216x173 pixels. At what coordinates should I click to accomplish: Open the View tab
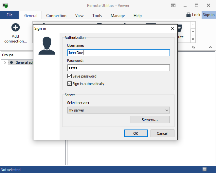pos(79,16)
